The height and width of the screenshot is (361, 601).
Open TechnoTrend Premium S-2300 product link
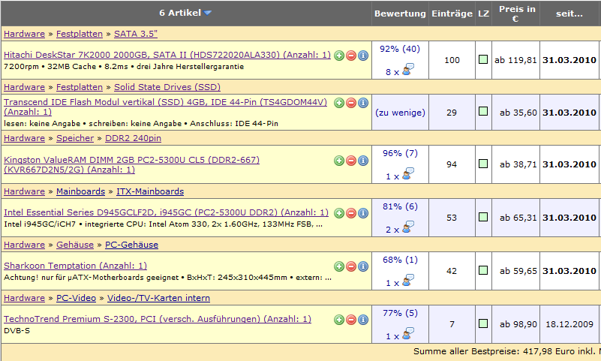coord(158,319)
